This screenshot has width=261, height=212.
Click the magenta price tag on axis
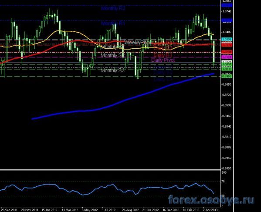click(227, 57)
